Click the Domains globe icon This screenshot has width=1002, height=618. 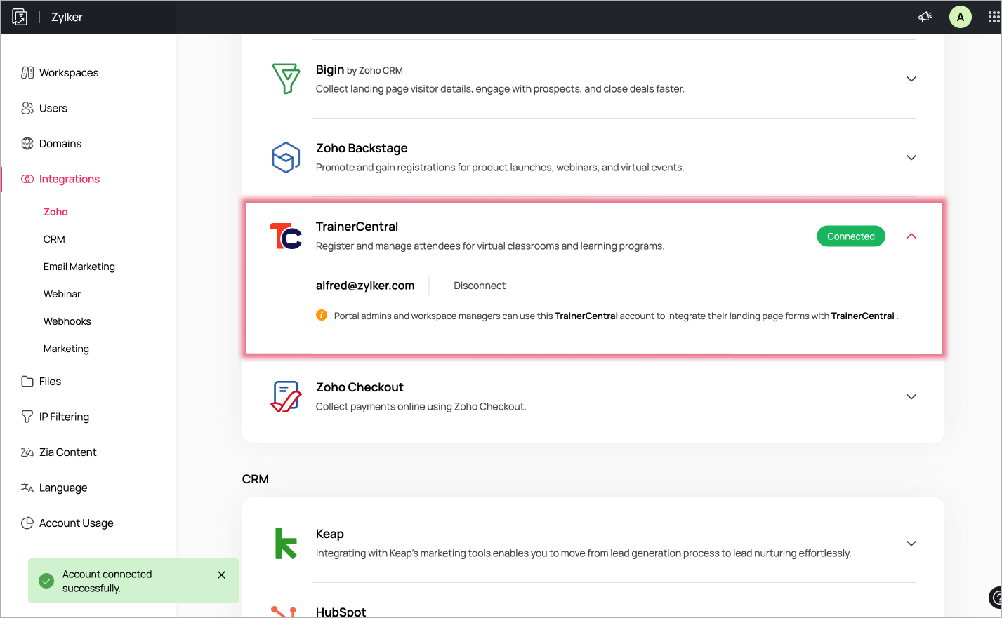pos(27,143)
